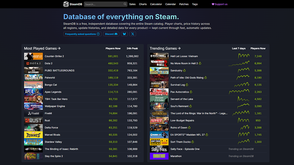Open the X social icon button
This screenshot has height=165, width=294.
133,34
